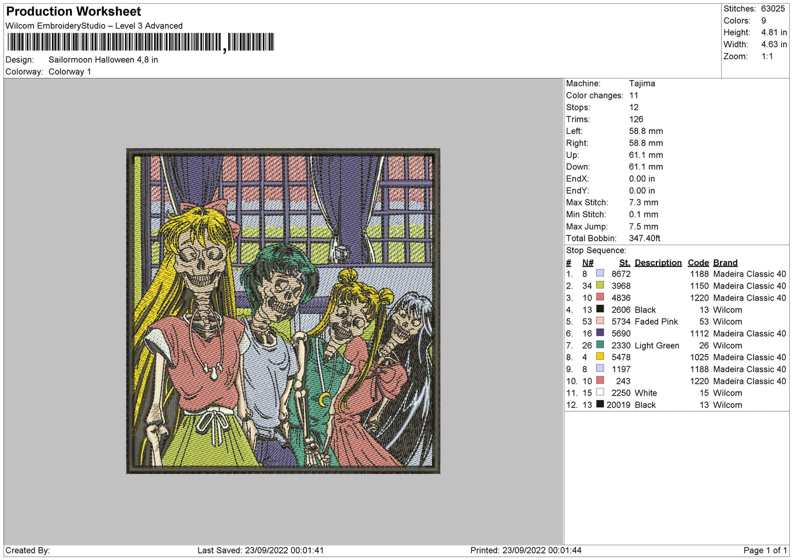Click the Brand column header

point(725,263)
